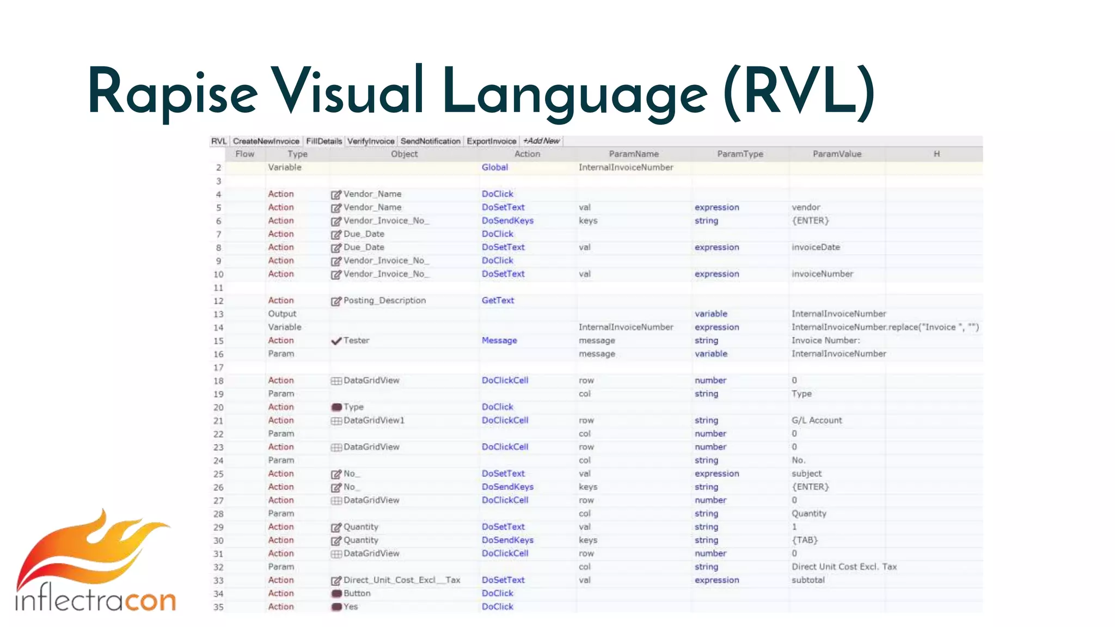Click the 'Invoice Number:' value cell
Image resolution: width=1115 pixels, height=627 pixels.
[x=826, y=341]
